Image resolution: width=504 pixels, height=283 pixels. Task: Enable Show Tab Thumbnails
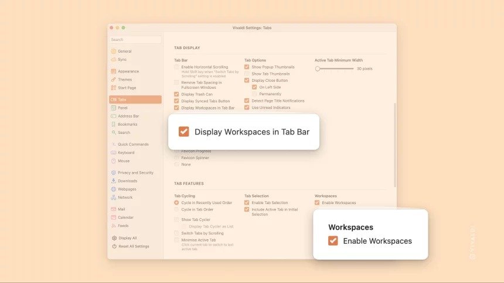[x=247, y=74]
